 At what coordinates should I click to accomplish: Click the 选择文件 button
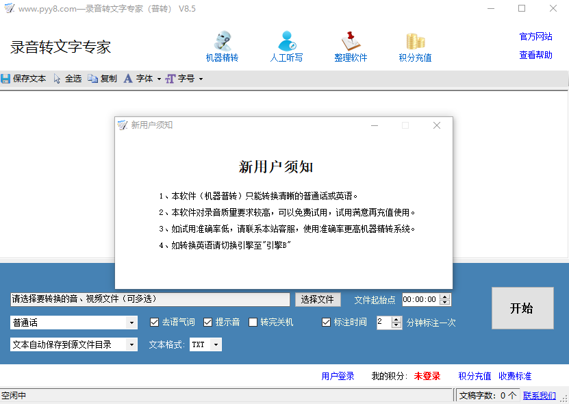318,299
